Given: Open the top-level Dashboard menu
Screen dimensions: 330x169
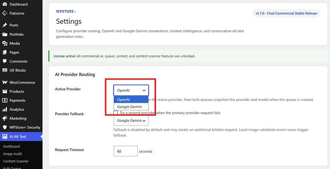Looking at the screenshot, I should click(x=19, y=4).
